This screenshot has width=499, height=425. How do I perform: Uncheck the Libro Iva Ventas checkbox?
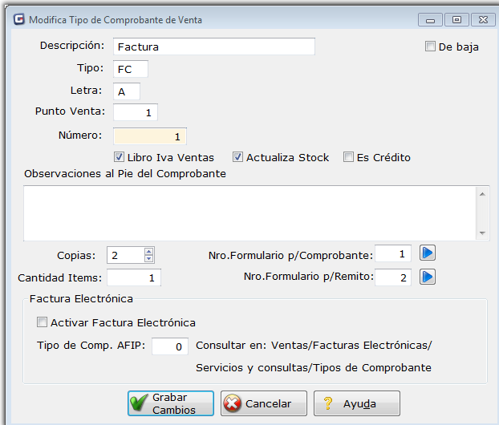point(120,157)
